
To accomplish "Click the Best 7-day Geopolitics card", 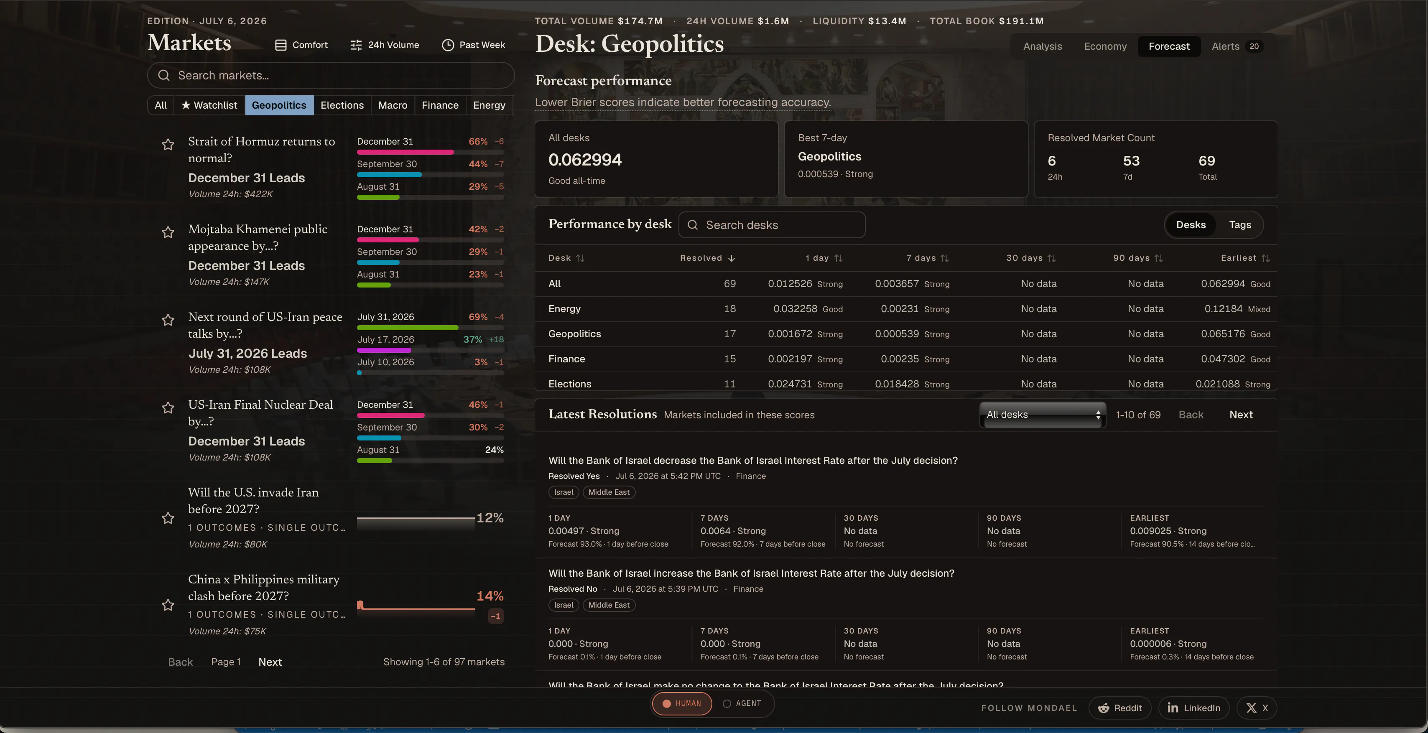I will (x=906, y=159).
